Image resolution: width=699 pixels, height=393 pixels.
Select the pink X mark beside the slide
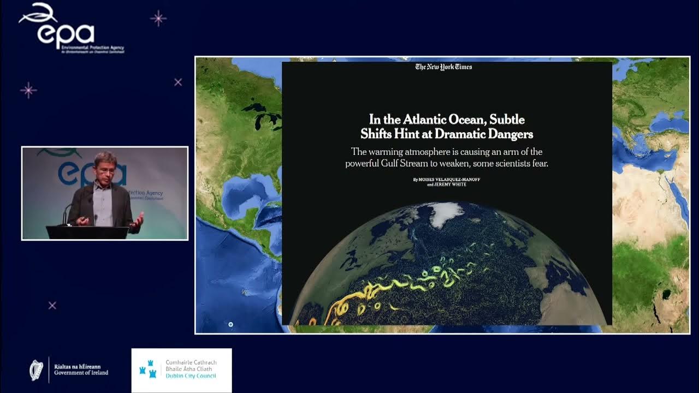177,81
